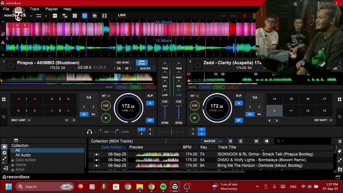The height and width of the screenshot is (193, 343).
Task: Open File Explorer from the taskbar
Action: tap(140, 187)
